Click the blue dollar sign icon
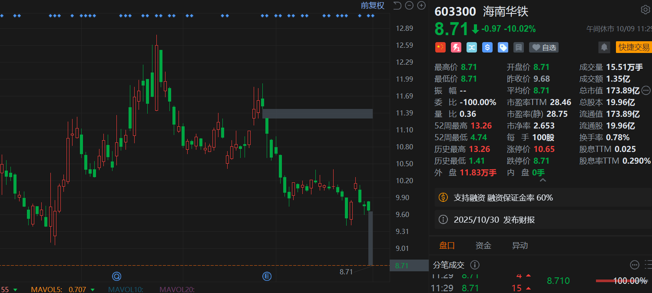The height and width of the screenshot is (293, 652). coord(487,47)
